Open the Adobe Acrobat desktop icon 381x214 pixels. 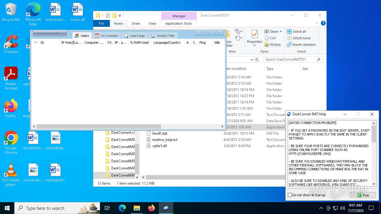(11, 78)
